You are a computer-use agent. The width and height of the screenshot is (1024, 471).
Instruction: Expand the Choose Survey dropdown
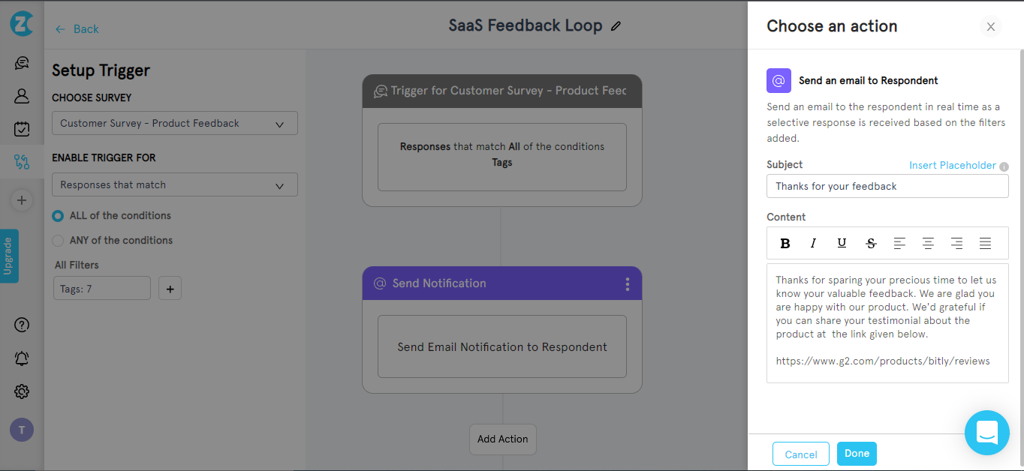coord(175,124)
